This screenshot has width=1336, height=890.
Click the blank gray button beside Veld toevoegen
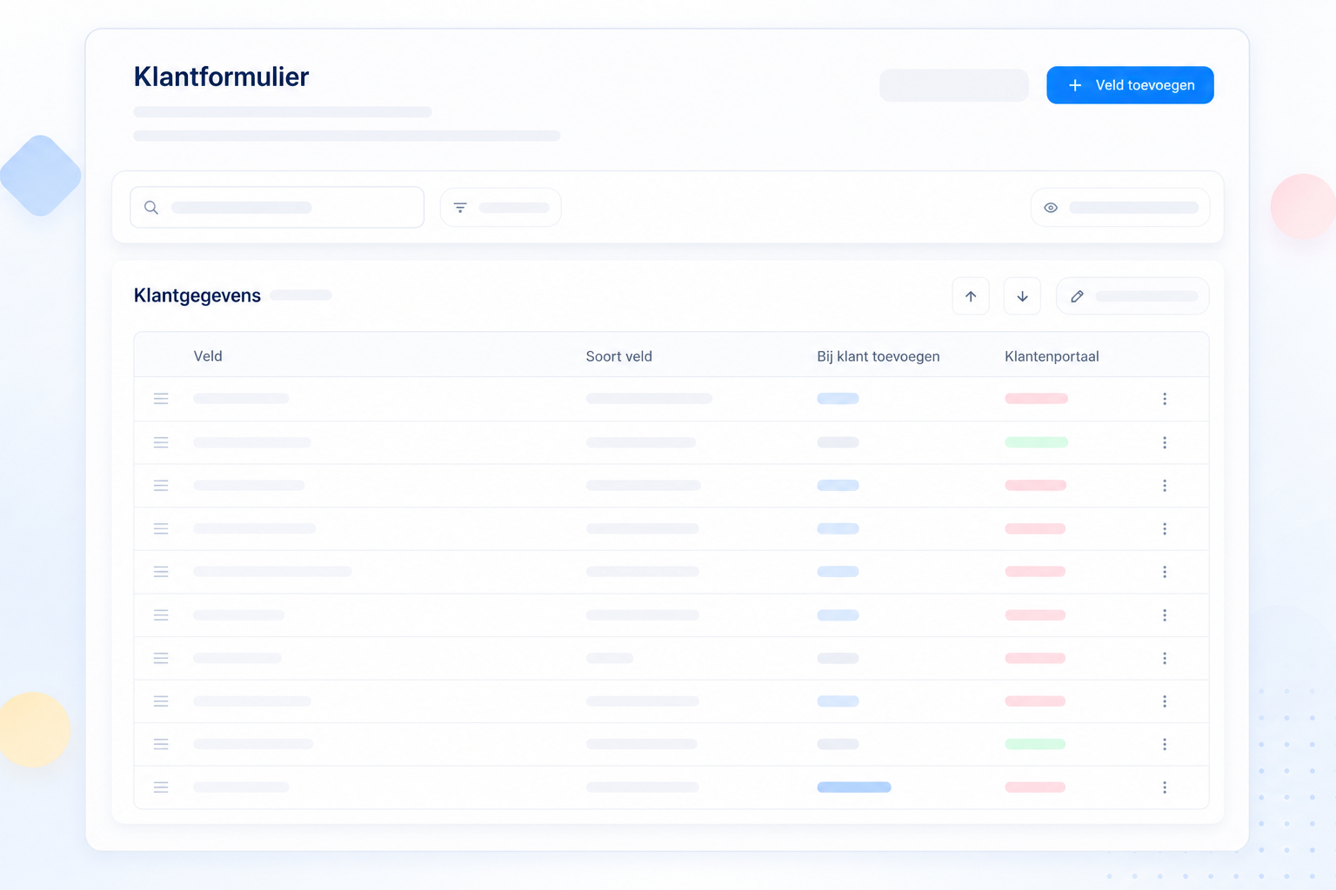954,85
